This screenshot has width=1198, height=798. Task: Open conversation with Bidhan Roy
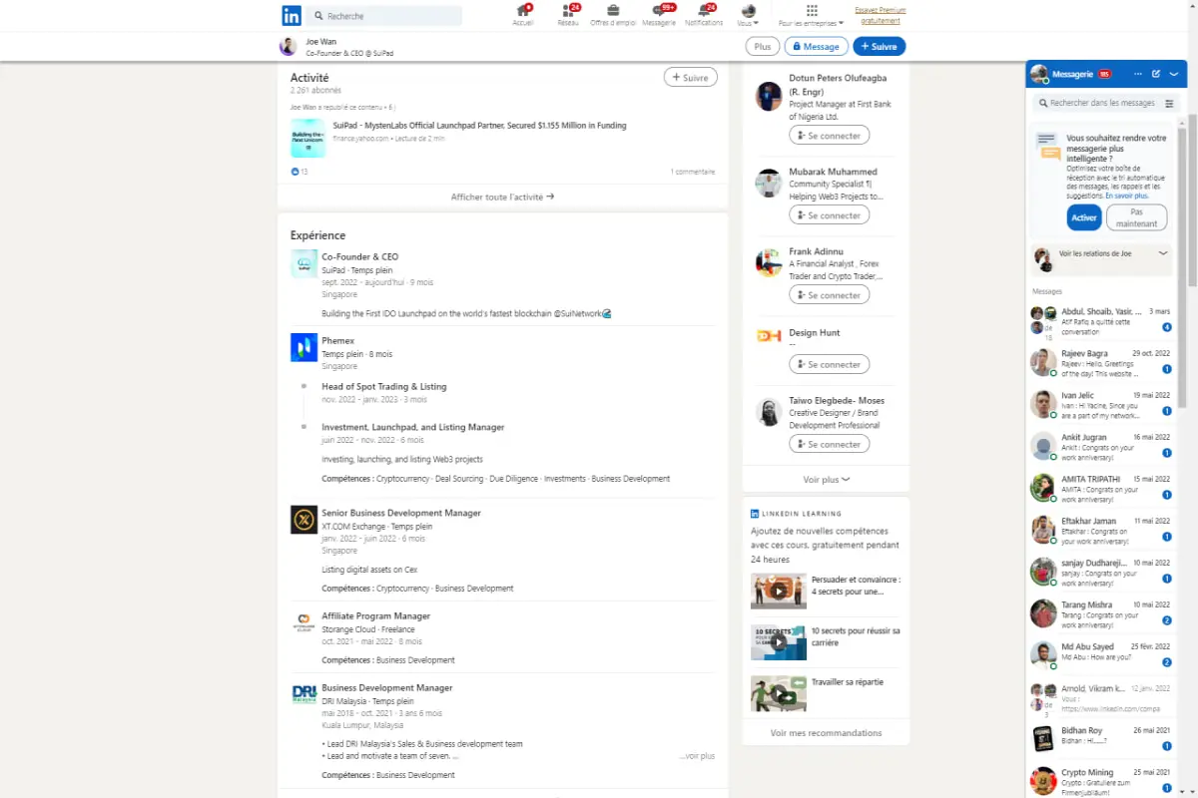pyautogui.click(x=1102, y=740)
